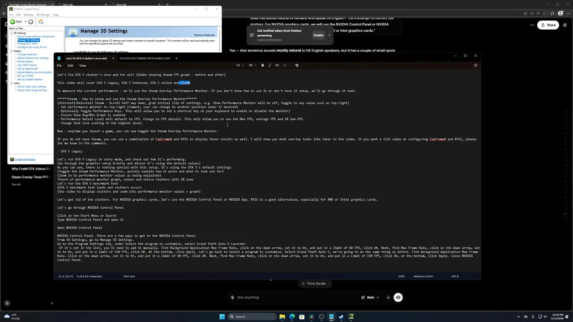Open Microsoft Store from the taskbar
This screenshot has width=573, height=322.
[302, 317]
